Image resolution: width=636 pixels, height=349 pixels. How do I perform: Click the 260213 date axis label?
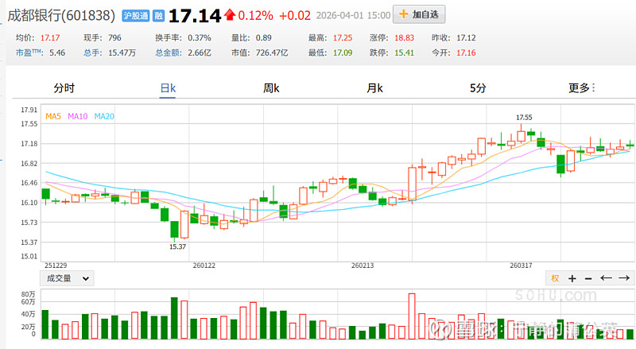(363, 266)
